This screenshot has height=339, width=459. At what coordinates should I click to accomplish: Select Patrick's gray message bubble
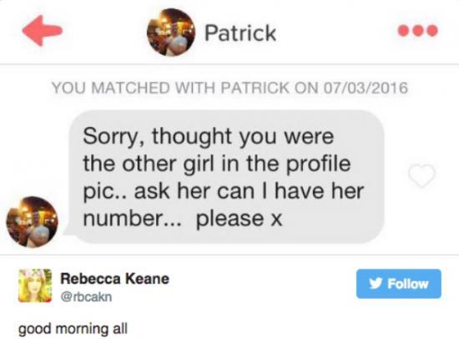pyautogui.click(x=226, y=177)
